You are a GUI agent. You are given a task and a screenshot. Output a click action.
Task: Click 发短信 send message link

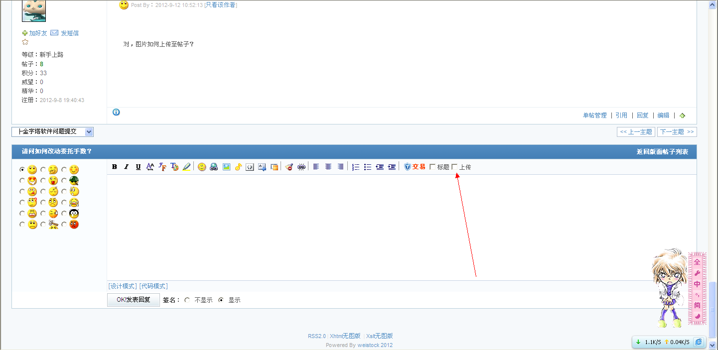(x=70, y=33)
